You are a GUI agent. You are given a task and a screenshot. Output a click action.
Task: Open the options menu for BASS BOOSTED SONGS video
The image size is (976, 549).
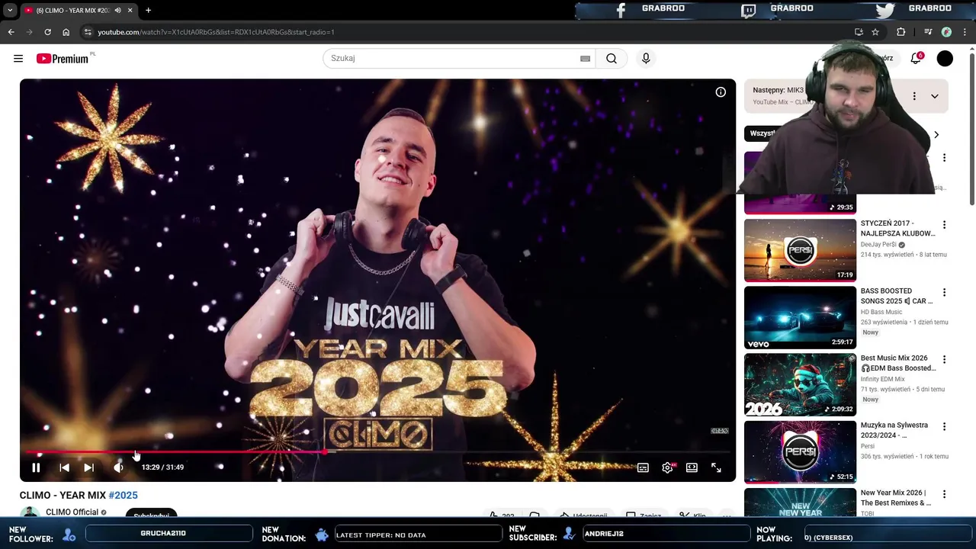944,292
